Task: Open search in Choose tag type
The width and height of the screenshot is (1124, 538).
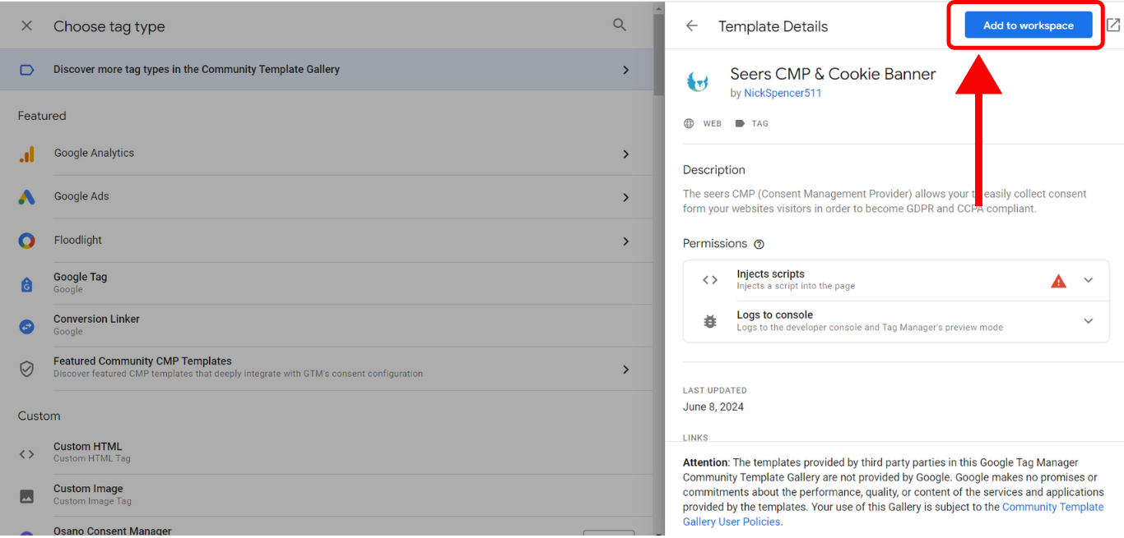Action: point(620,25)
